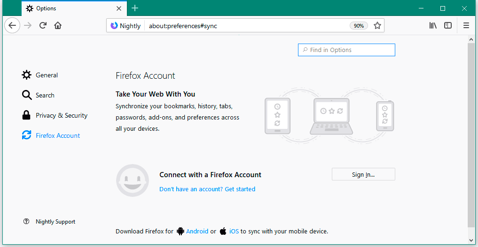Click the Reload page icon
Image resolution: width=478 pixels, height=247 pixels.
pos(43,26)
